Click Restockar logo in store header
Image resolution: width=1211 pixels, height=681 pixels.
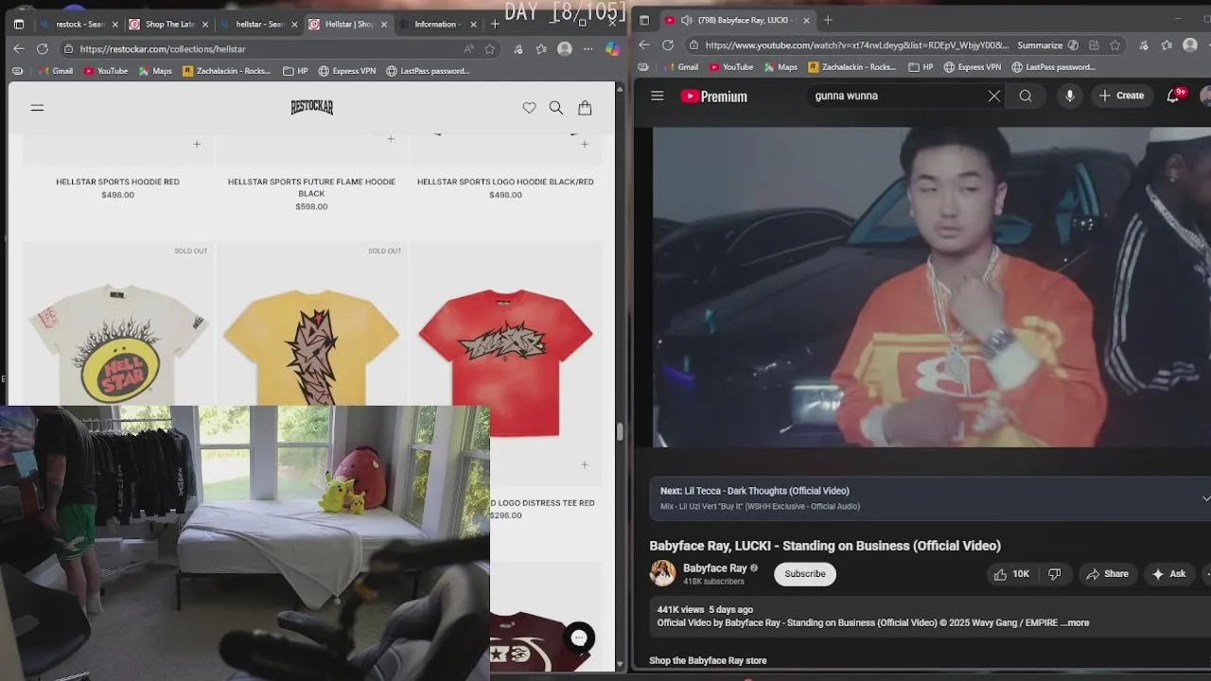[x=311, y=107]
